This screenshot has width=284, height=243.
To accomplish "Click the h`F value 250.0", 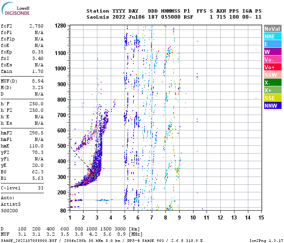I will (36, 104).
